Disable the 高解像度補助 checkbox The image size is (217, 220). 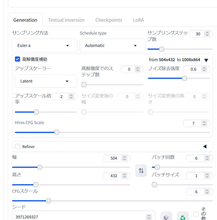[x=18, y=59]
